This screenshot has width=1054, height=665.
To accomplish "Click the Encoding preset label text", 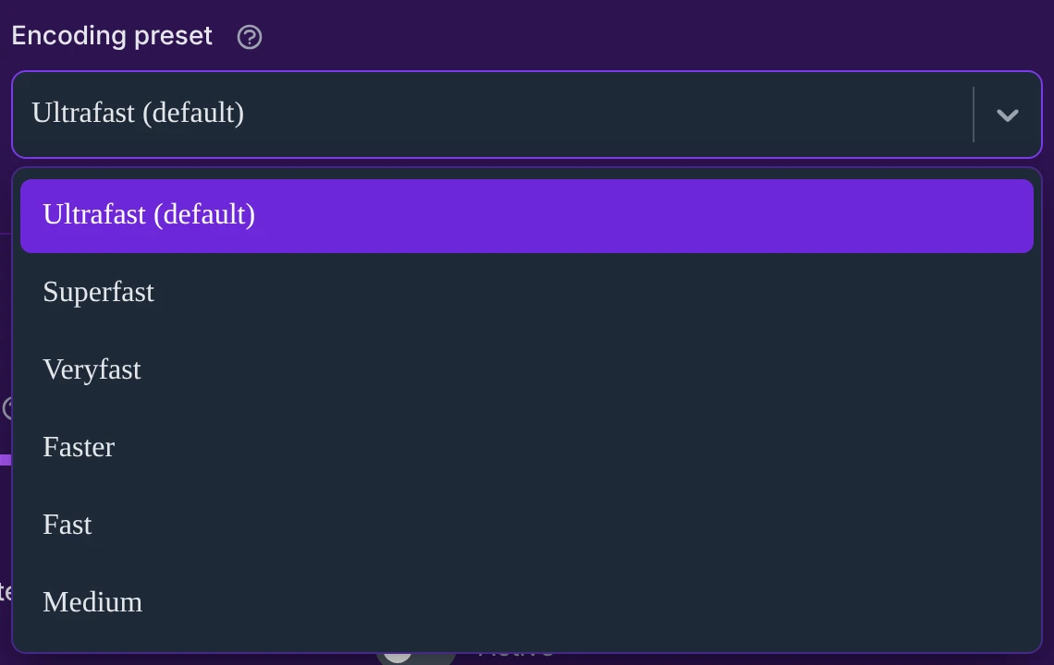I will (x=112, y=36).
